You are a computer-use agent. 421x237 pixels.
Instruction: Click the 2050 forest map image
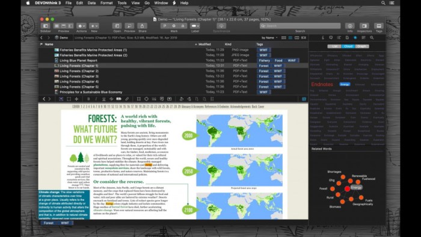pos(239,170)
